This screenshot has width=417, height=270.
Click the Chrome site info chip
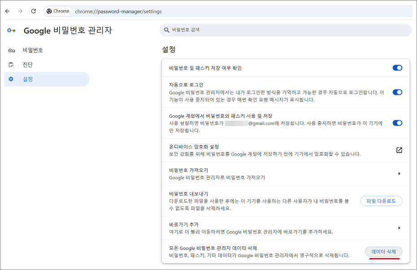click(x=58, y=11)
